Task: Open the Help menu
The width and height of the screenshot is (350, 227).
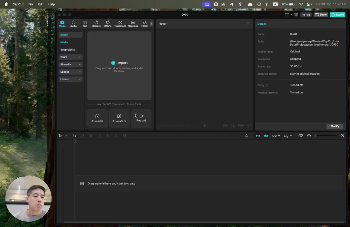Action: tap(51, 4)
